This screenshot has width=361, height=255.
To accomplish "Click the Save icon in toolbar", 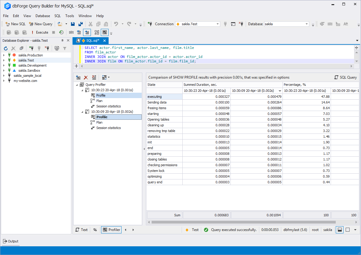I will [x=73, y=24].
